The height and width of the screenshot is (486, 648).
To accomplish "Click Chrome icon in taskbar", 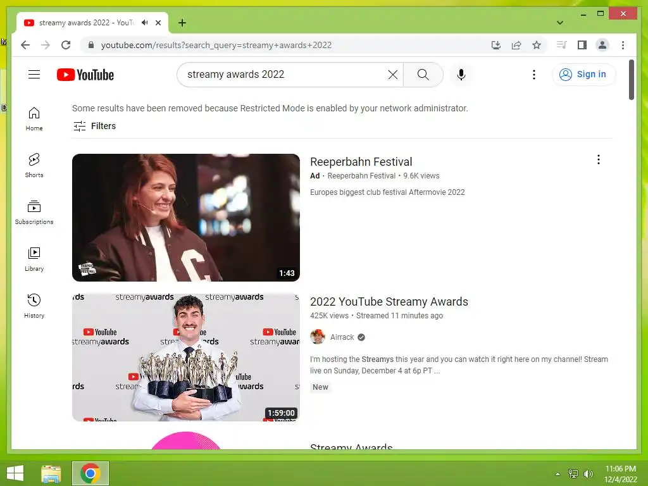I will tap(90, 473).
